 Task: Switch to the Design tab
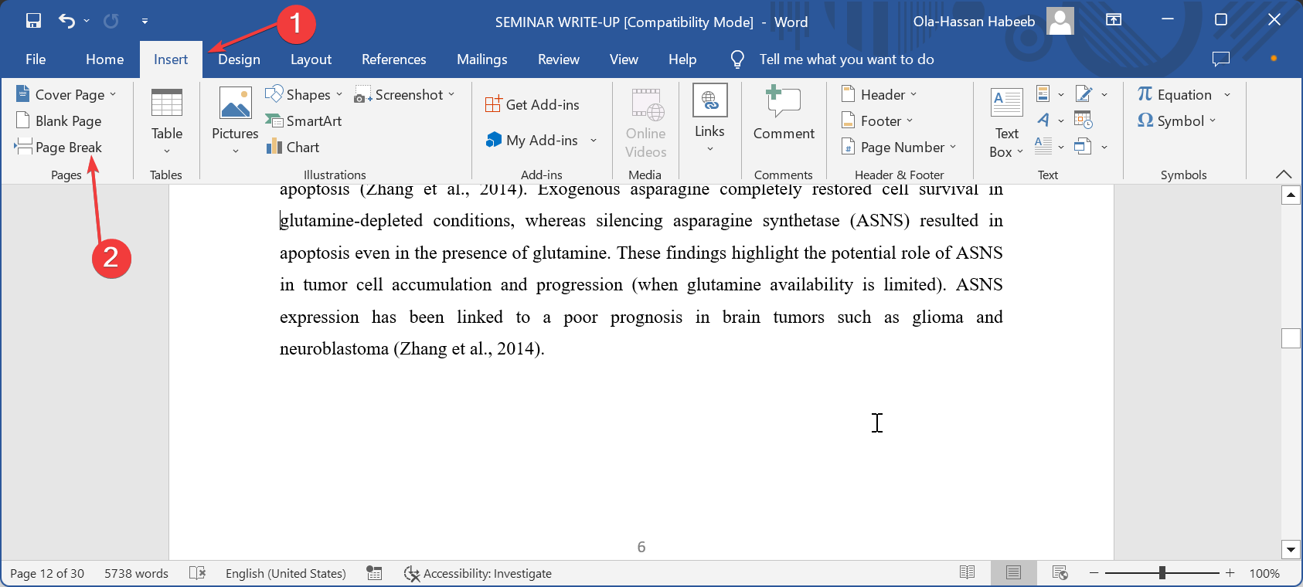[x=239, y=59]
